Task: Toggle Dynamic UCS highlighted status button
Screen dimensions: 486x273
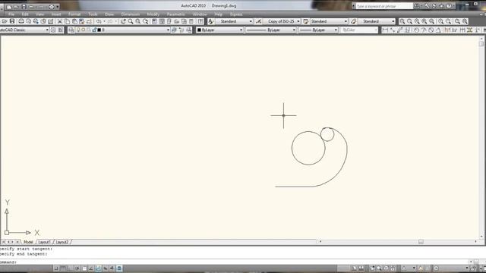Action: (98, 268)
